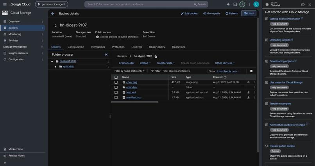Image resolution: width=315 pixels, height=166 pixels.
Task: Check the feed.xml row checkbox
Action: [x=116, y=92]
